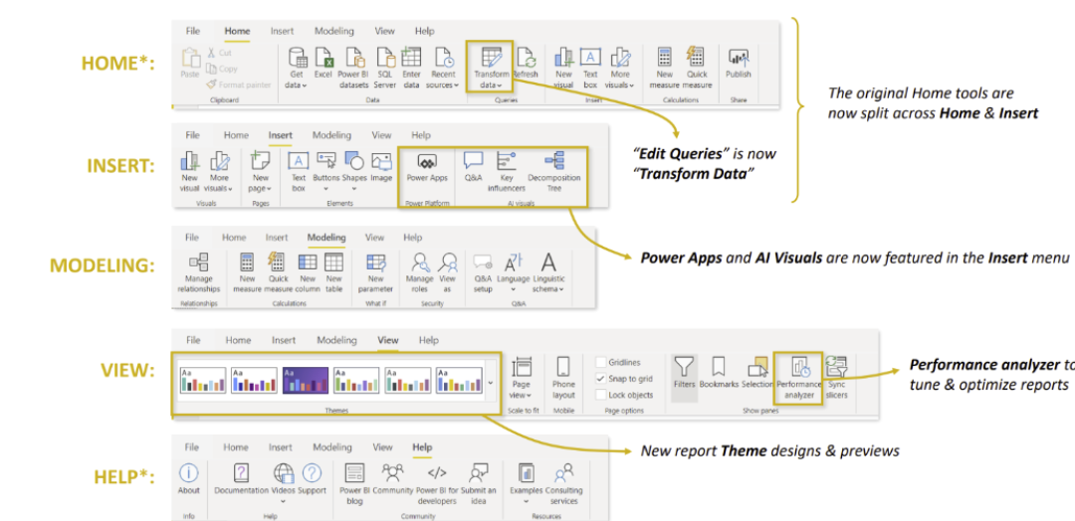
Task: Open Q&A setup in Modeling ribbon
Action: (484, 273)
